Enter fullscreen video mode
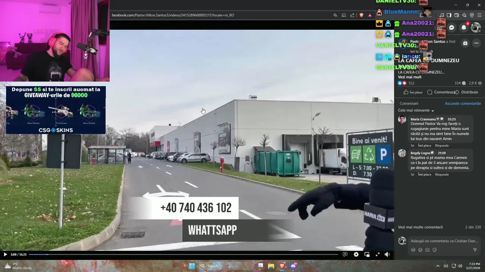Screen dimensions: 485x272 point(377,255)
